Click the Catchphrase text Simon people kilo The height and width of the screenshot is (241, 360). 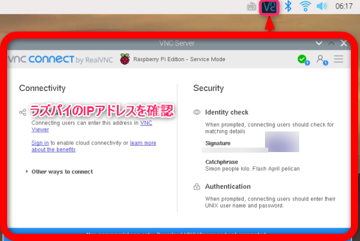point(252,169)
